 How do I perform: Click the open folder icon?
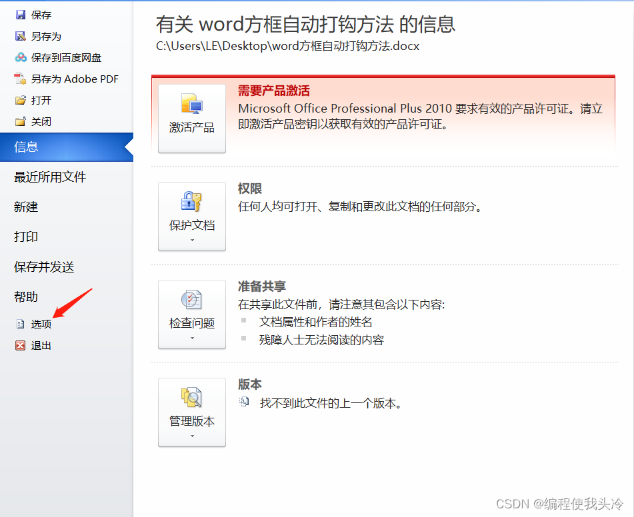coord(20,100)
